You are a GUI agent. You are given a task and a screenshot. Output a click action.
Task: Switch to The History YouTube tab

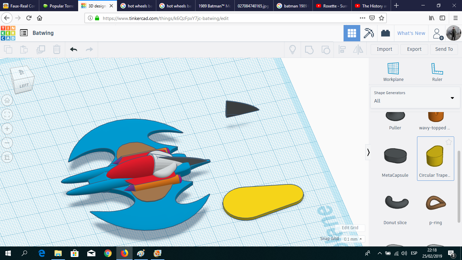click(371, 6)
